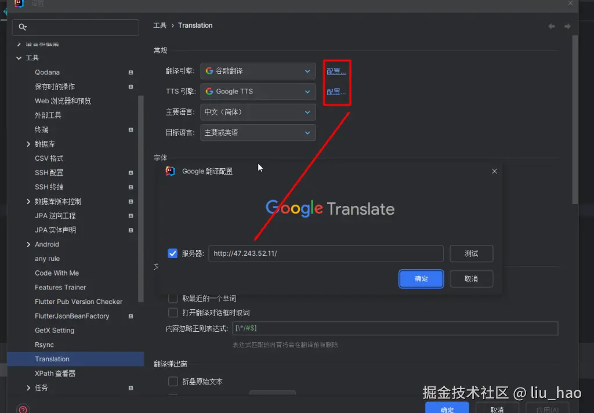The image size is (594, 413).
Task: Click inside the server URL input field
Action: coord(325,253)
